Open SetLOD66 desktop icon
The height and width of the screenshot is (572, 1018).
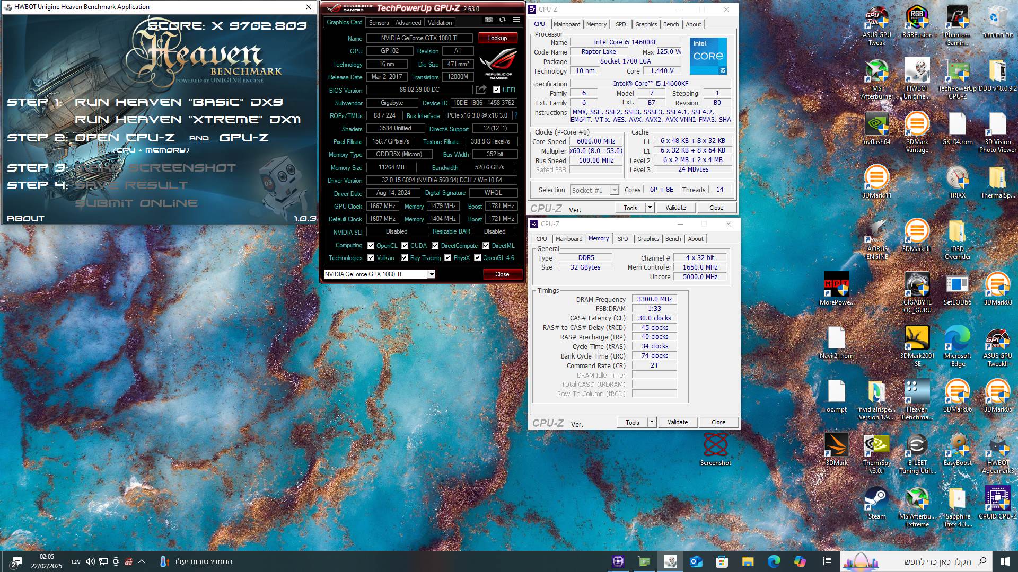pyautogui.click(x=957, y=289)
